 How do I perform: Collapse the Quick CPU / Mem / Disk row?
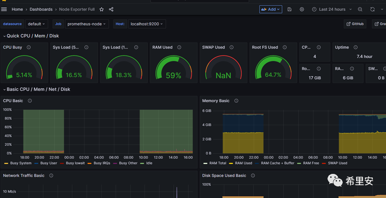pos(31,36)
